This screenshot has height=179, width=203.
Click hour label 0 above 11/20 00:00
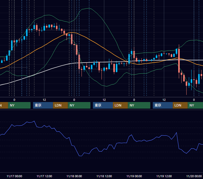pyautogui.click(x=194, y=100)
